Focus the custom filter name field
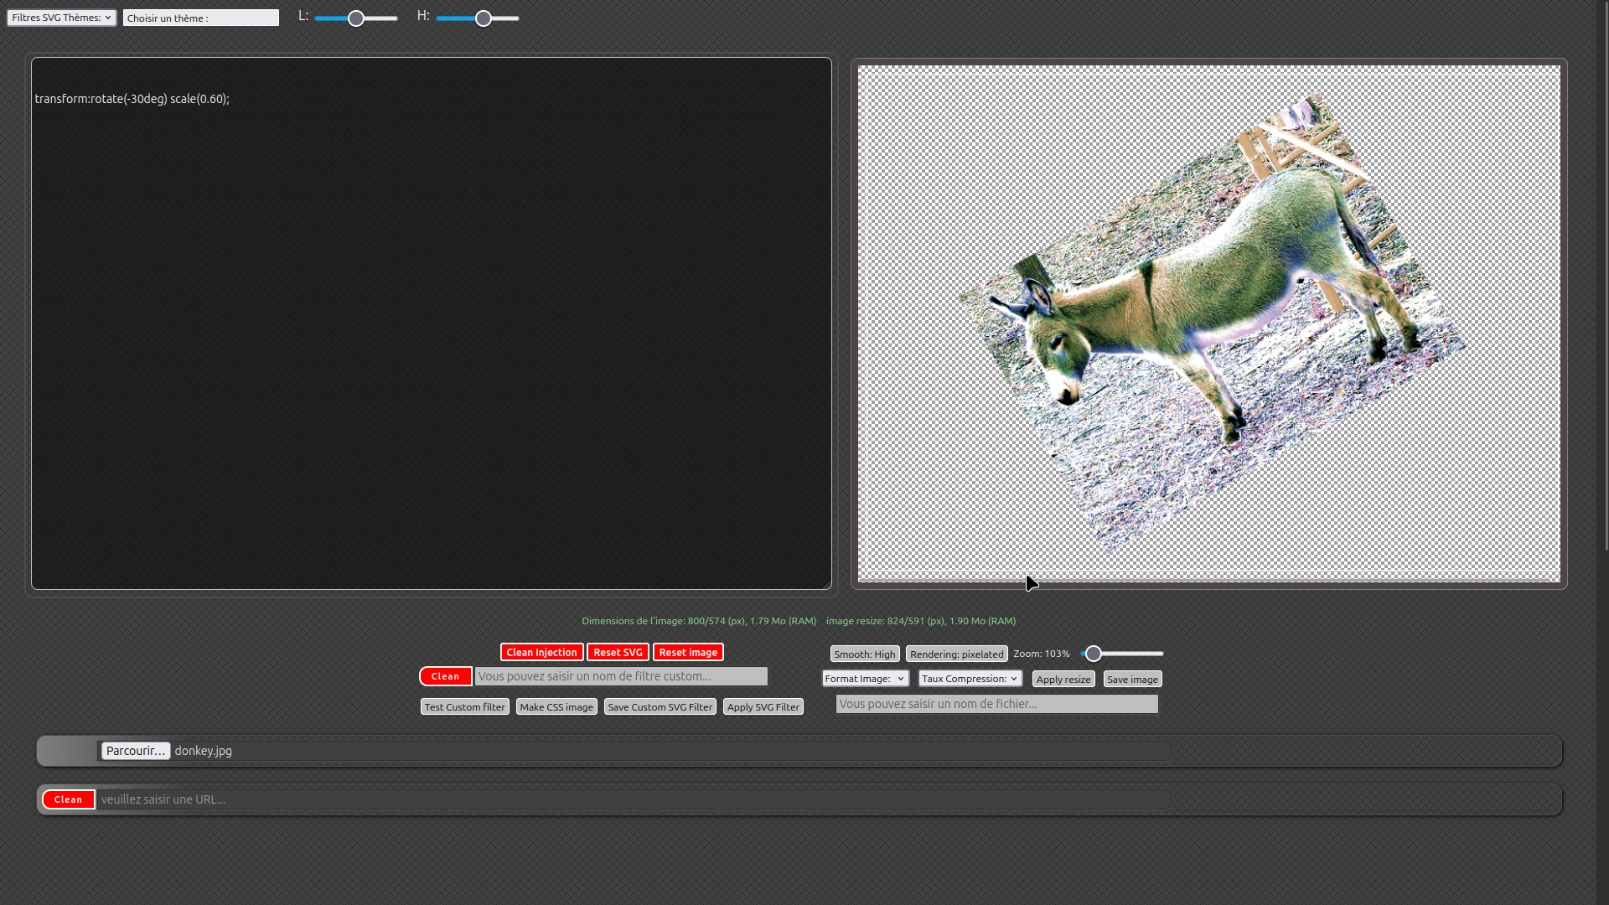Viewport: 1609px width, 905px height. (x=621, y=677)
